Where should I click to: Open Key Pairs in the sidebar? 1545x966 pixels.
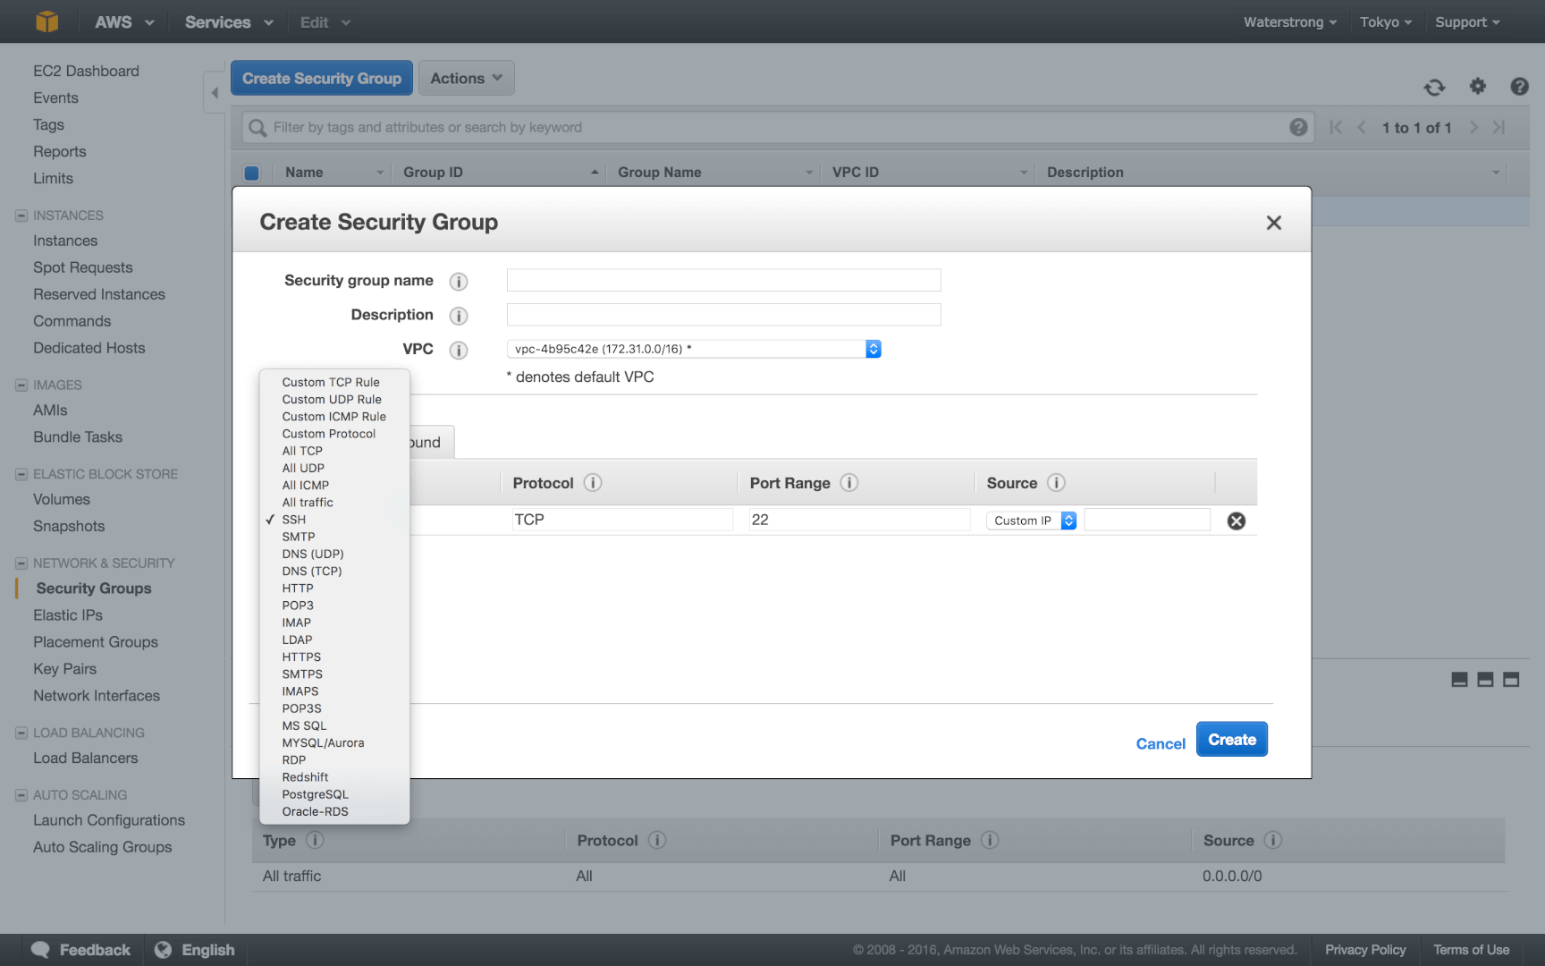coord(64,669)
